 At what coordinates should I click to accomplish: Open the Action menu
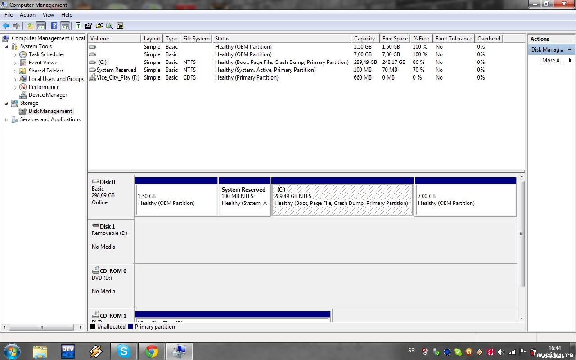[27, 15]
